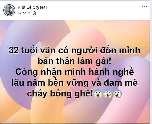Screen dimensions: 152x124
Task: Click the line starting with 32 tuổi
Action: [74, 50]
